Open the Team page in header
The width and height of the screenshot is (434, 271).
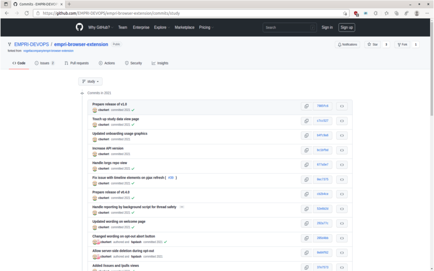coord(123,27)
